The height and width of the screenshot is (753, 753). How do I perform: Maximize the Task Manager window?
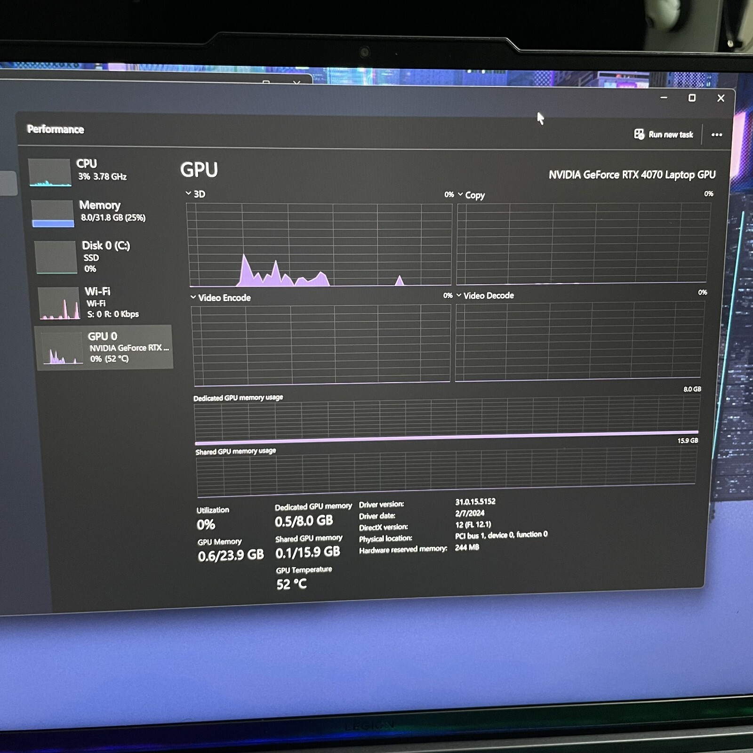[x=692, y=98]
